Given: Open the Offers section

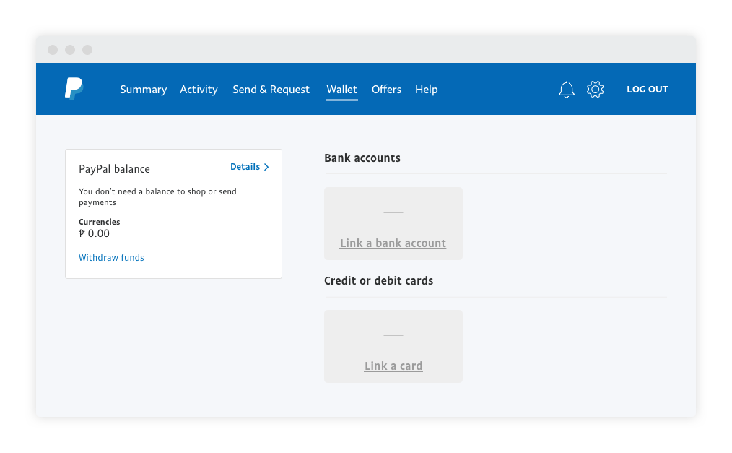Looking at the screenshot, I should (386, 90).
